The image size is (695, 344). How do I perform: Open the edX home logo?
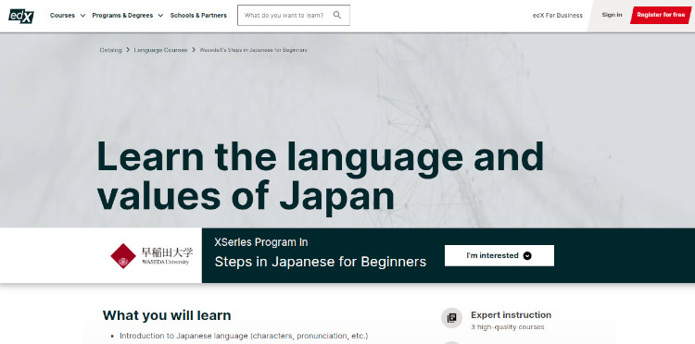tap(21, 16)
